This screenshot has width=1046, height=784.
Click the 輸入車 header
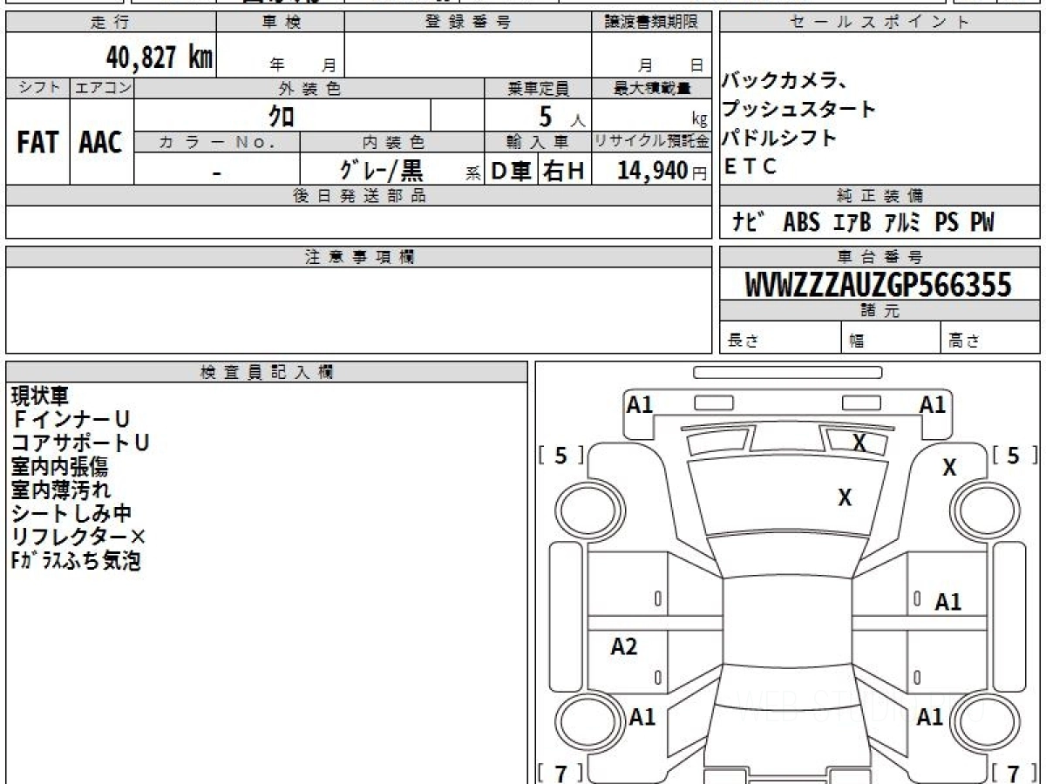[x=538, y=142]
